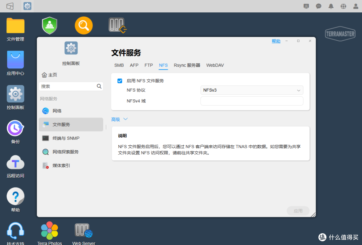Switch to the AFP tab
This screenshot has width=362, height=245.
134,65
